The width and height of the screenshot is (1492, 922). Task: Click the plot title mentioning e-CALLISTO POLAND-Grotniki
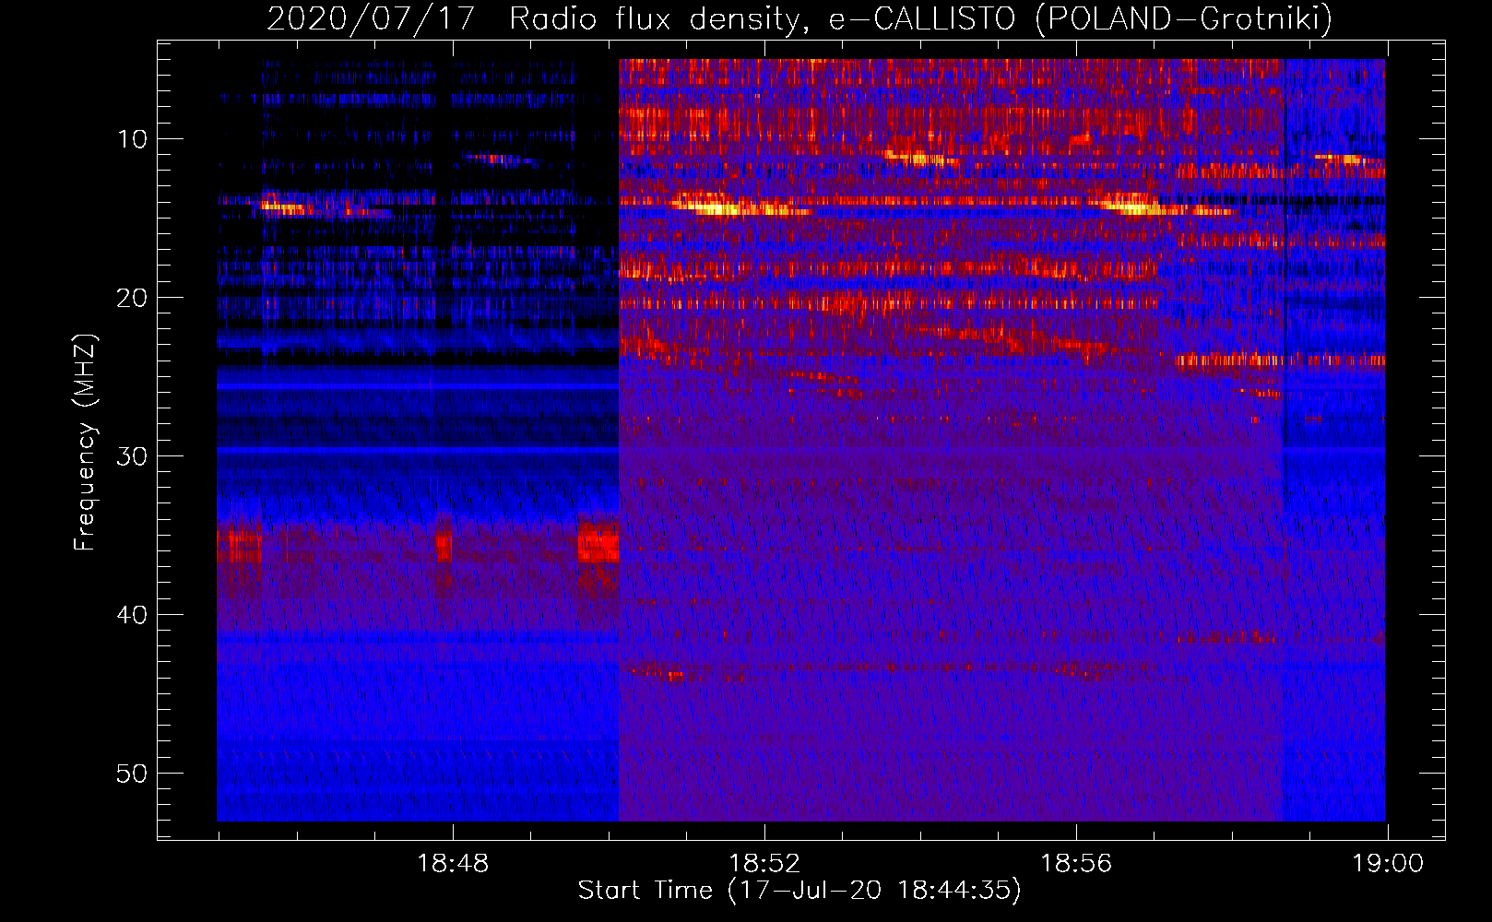799,18
